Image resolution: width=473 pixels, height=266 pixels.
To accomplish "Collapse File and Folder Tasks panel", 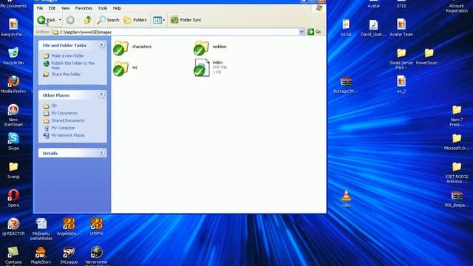I will [x=101, y=44].
